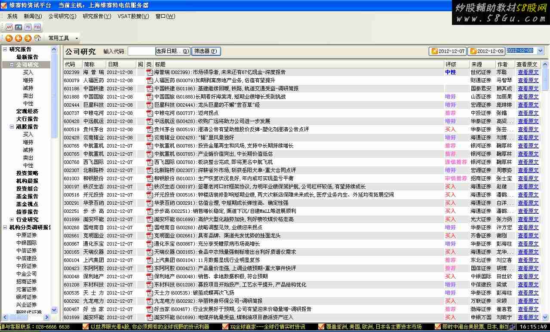Select 中原证券 in the tree

27,235
